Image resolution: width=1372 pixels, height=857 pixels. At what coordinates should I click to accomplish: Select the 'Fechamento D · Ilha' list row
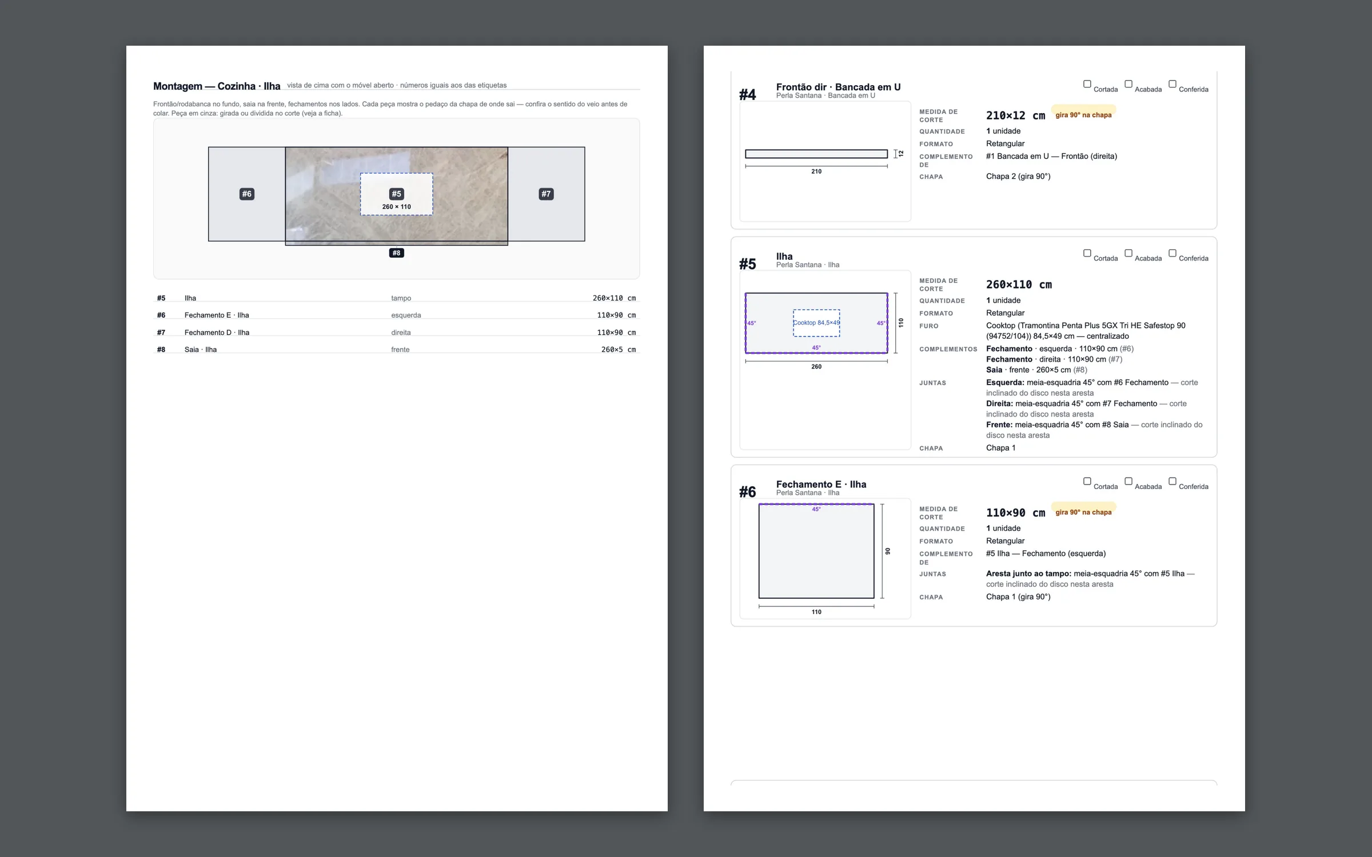point(396,333)
